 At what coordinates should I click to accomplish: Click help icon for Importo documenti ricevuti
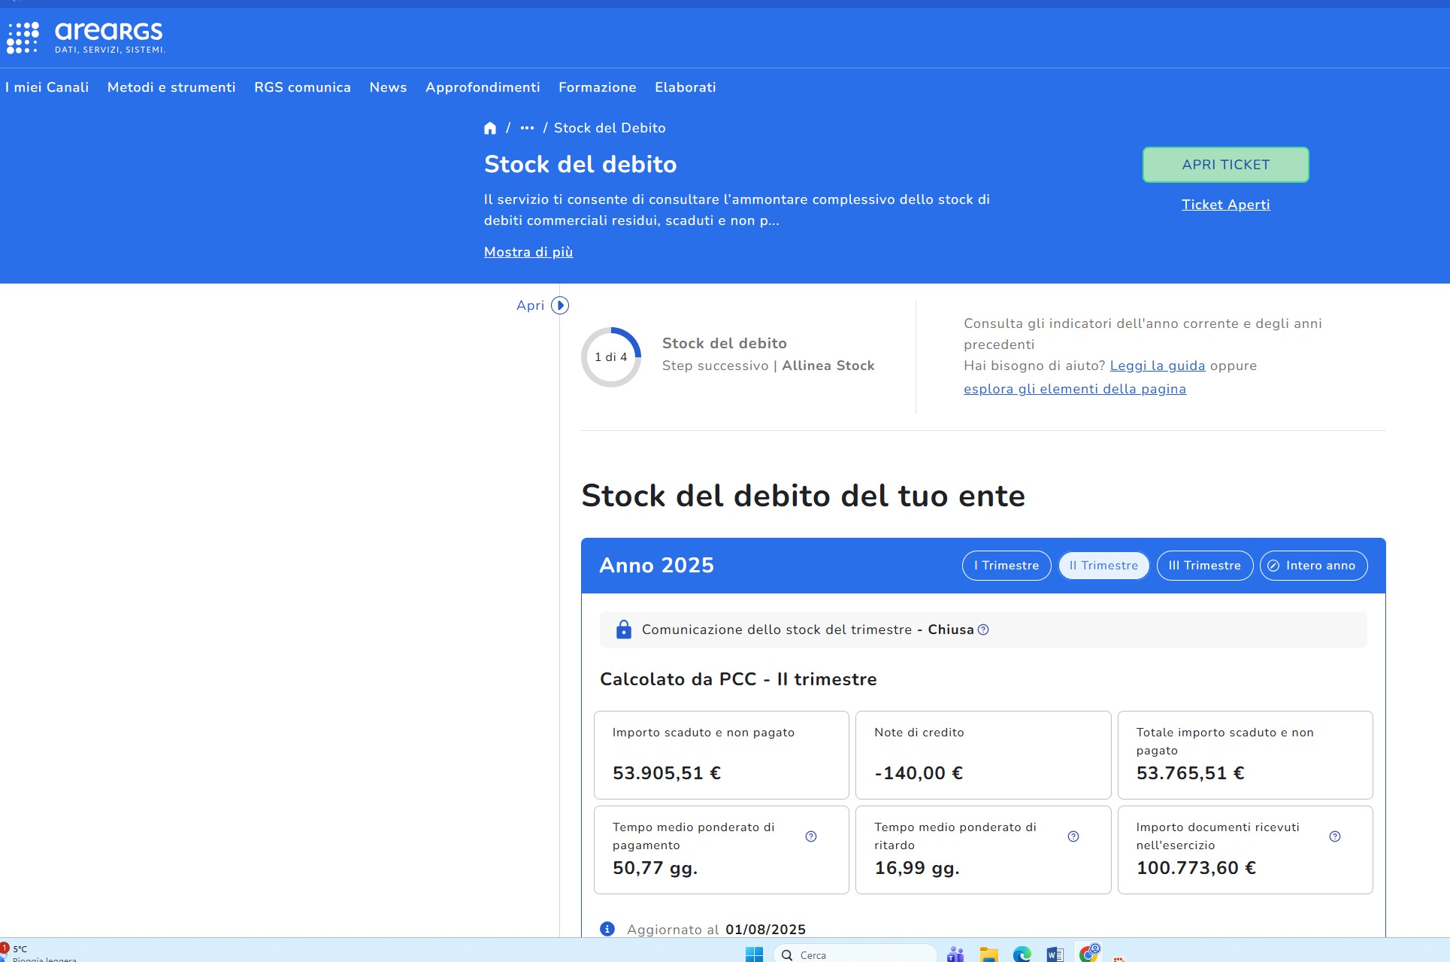(x=1335, y=836)
